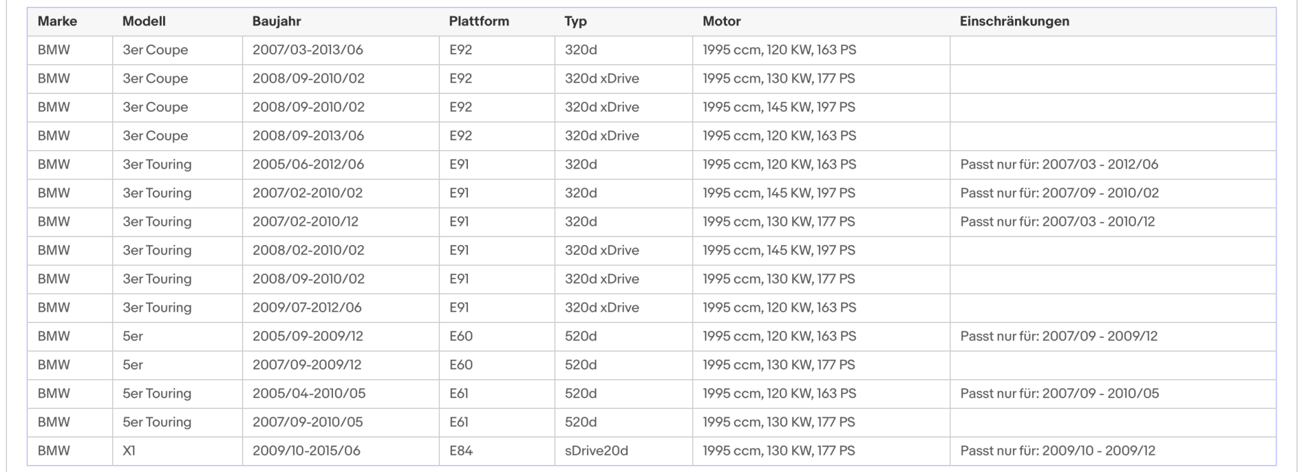Click Typ cell in 2007/09-2009/12 row
This screenshot has height=472, width=1304.
[x=623, y=365]
